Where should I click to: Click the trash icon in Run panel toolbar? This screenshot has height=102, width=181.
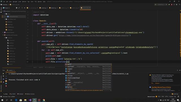[6, 86]
